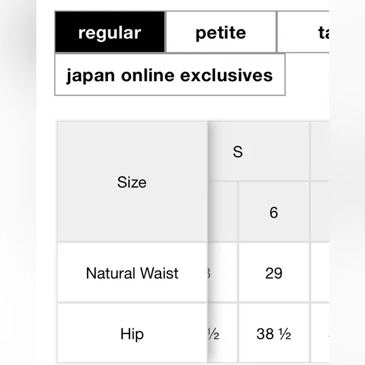Click the empty size cell left of 6
The width and height of the screenshot is (365, 365).
222,212
